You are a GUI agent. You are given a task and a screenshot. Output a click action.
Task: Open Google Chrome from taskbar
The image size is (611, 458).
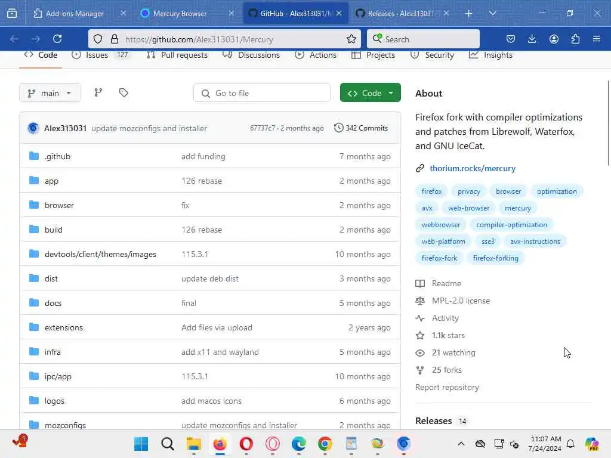click(x=325, y=444)
